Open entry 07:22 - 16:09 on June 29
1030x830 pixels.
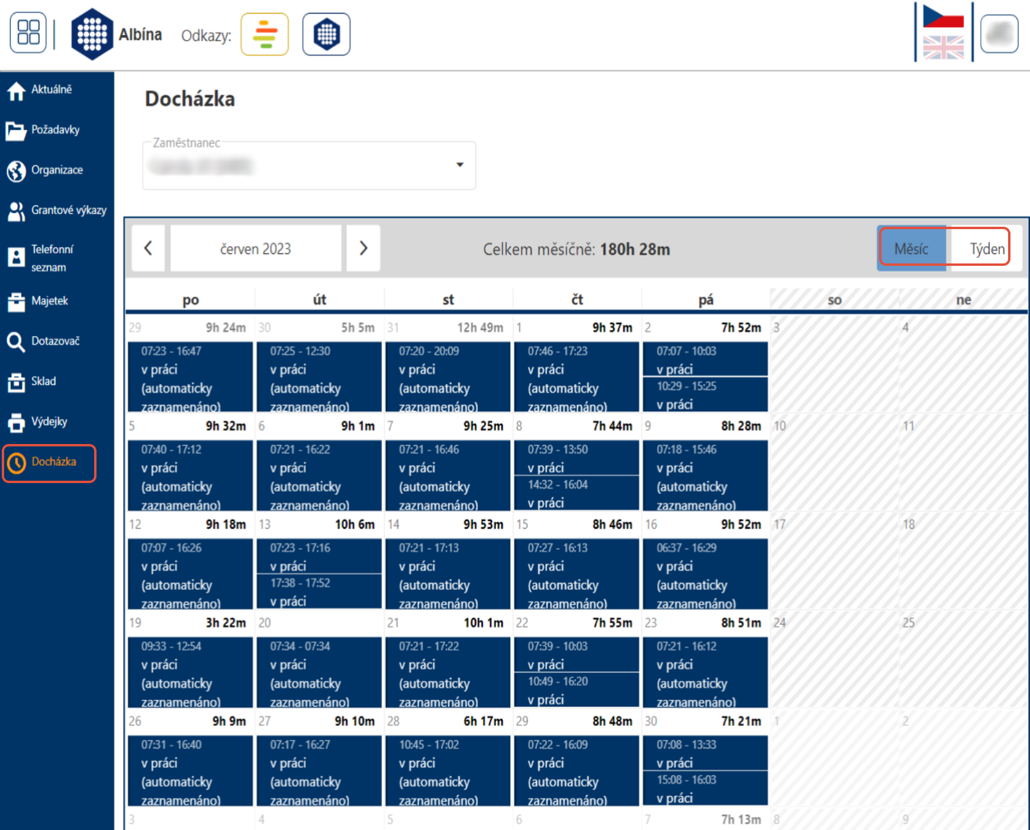577,771
